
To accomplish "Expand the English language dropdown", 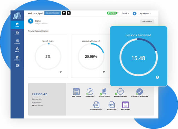I will click(x=125, y=13).
